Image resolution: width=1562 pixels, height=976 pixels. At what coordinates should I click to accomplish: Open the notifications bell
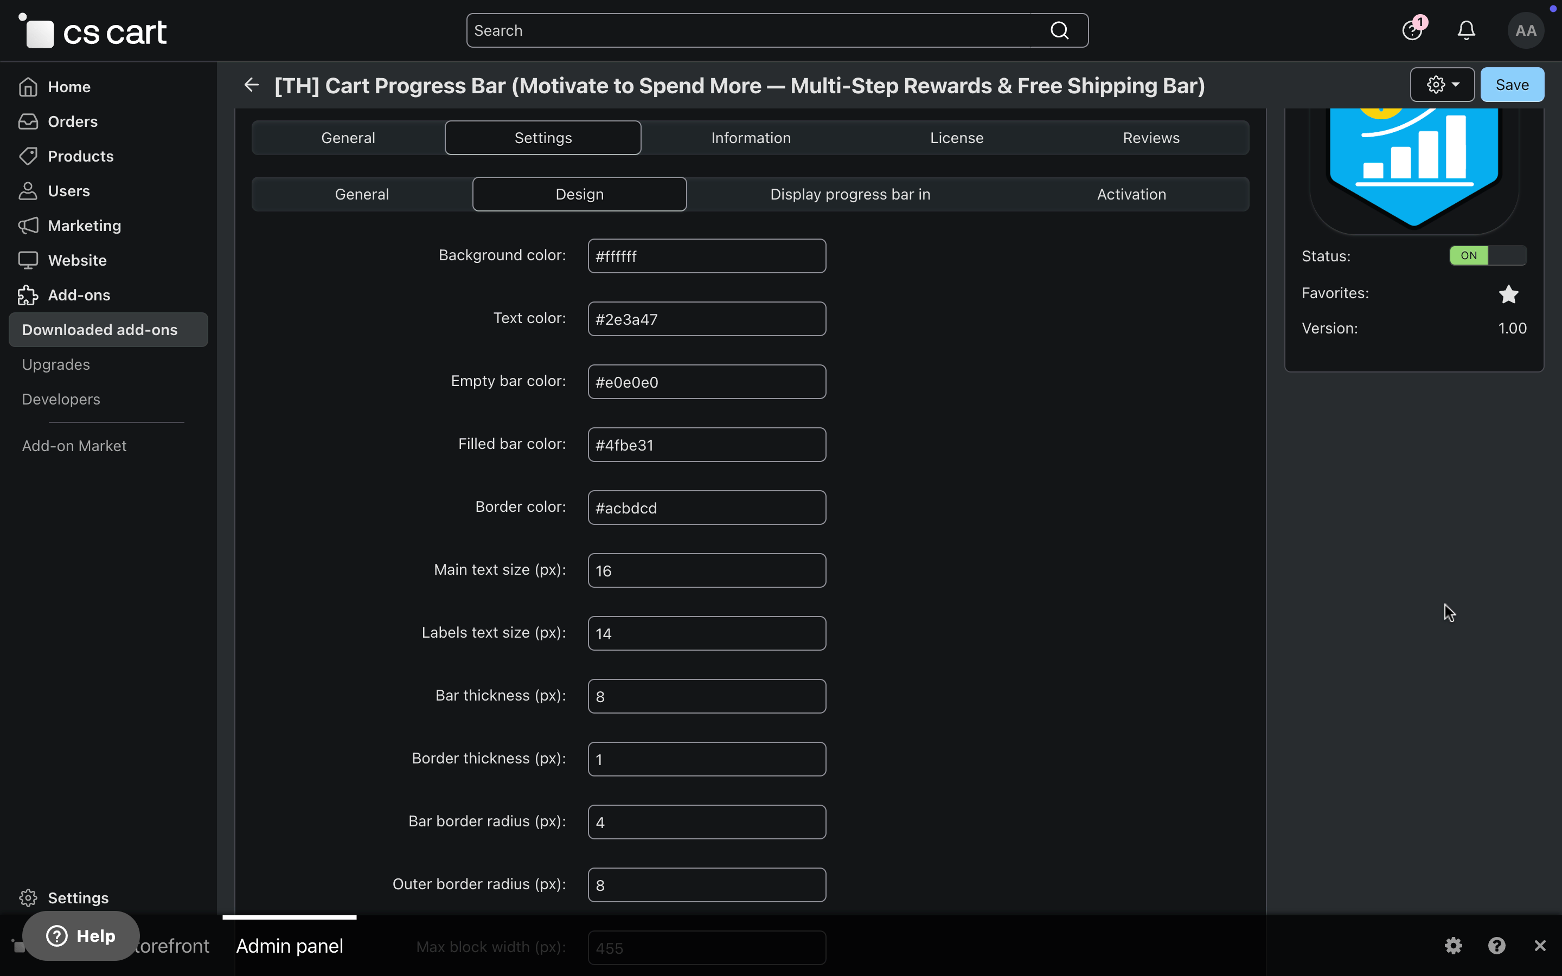point(1466,30)
